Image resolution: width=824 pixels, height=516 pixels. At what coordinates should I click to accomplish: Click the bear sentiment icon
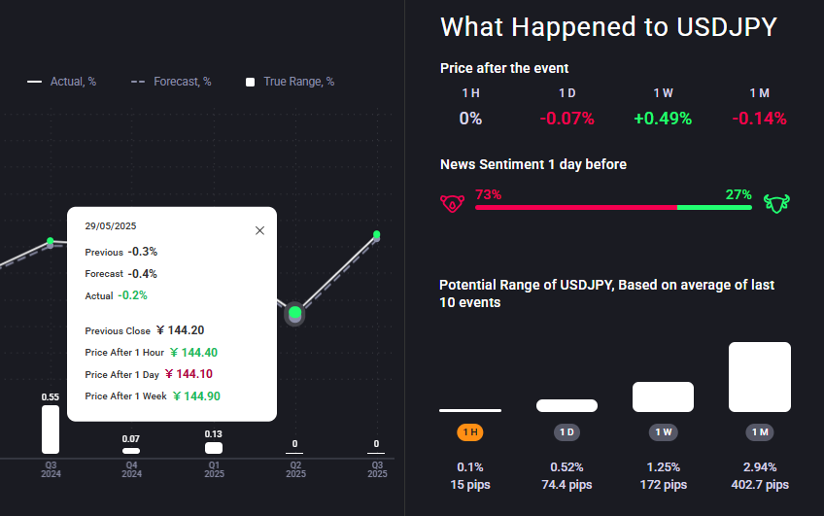452,204
